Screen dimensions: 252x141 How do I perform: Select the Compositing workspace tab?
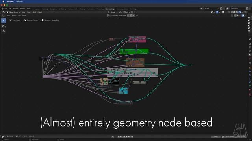point(110,9)
